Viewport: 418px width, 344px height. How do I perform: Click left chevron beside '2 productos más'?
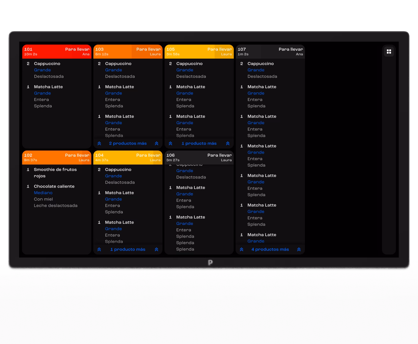[99, 144]
